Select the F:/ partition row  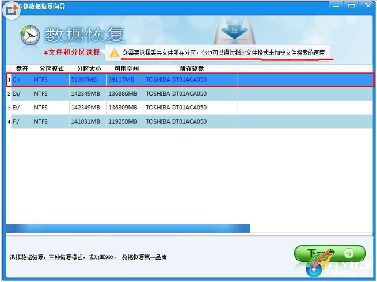click(190, 121)
